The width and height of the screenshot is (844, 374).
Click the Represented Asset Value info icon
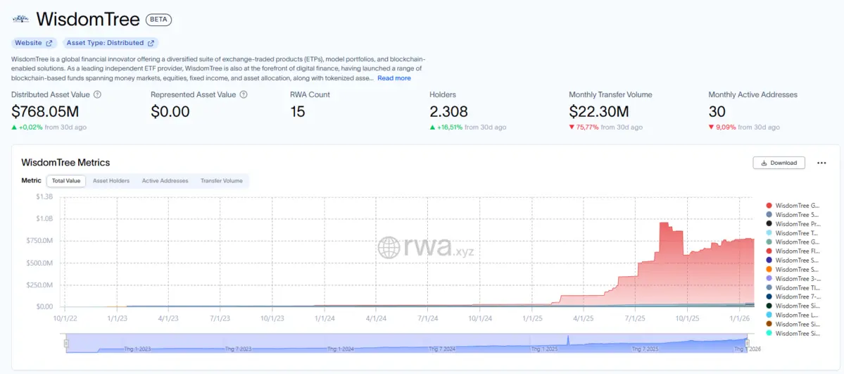pyautogui.click(x=243, y=94)
